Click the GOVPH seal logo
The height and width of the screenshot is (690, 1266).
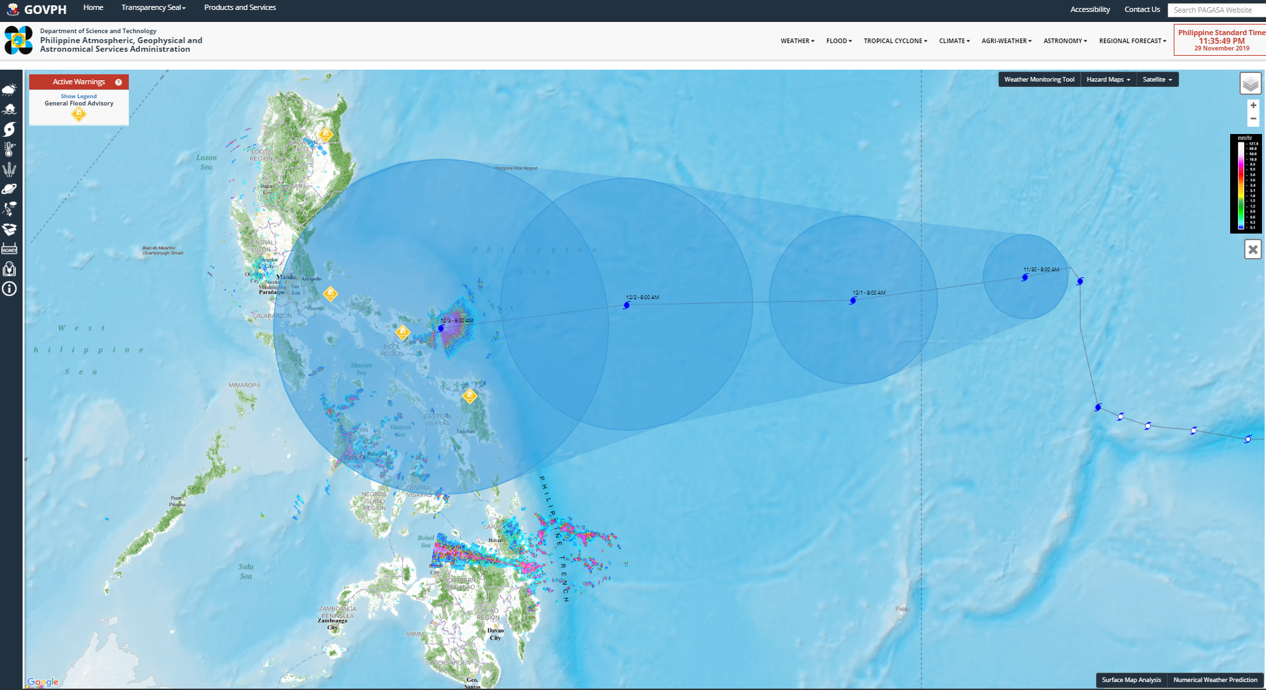coord(13,9)
